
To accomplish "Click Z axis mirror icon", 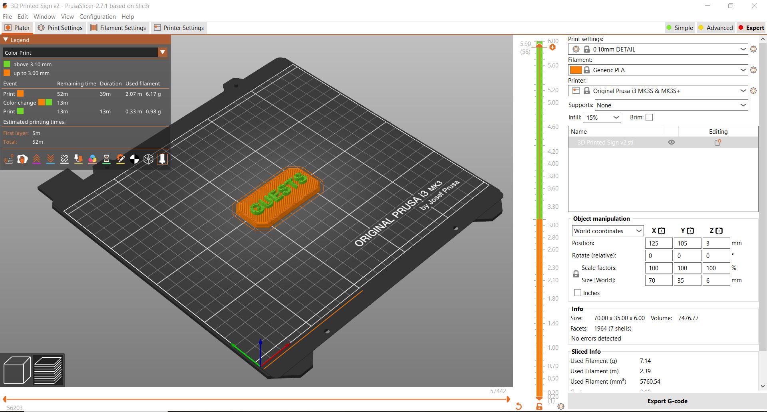I will 719,231.
